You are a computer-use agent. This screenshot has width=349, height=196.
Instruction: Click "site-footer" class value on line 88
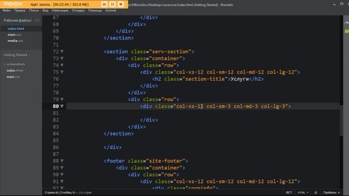point(166,161)
